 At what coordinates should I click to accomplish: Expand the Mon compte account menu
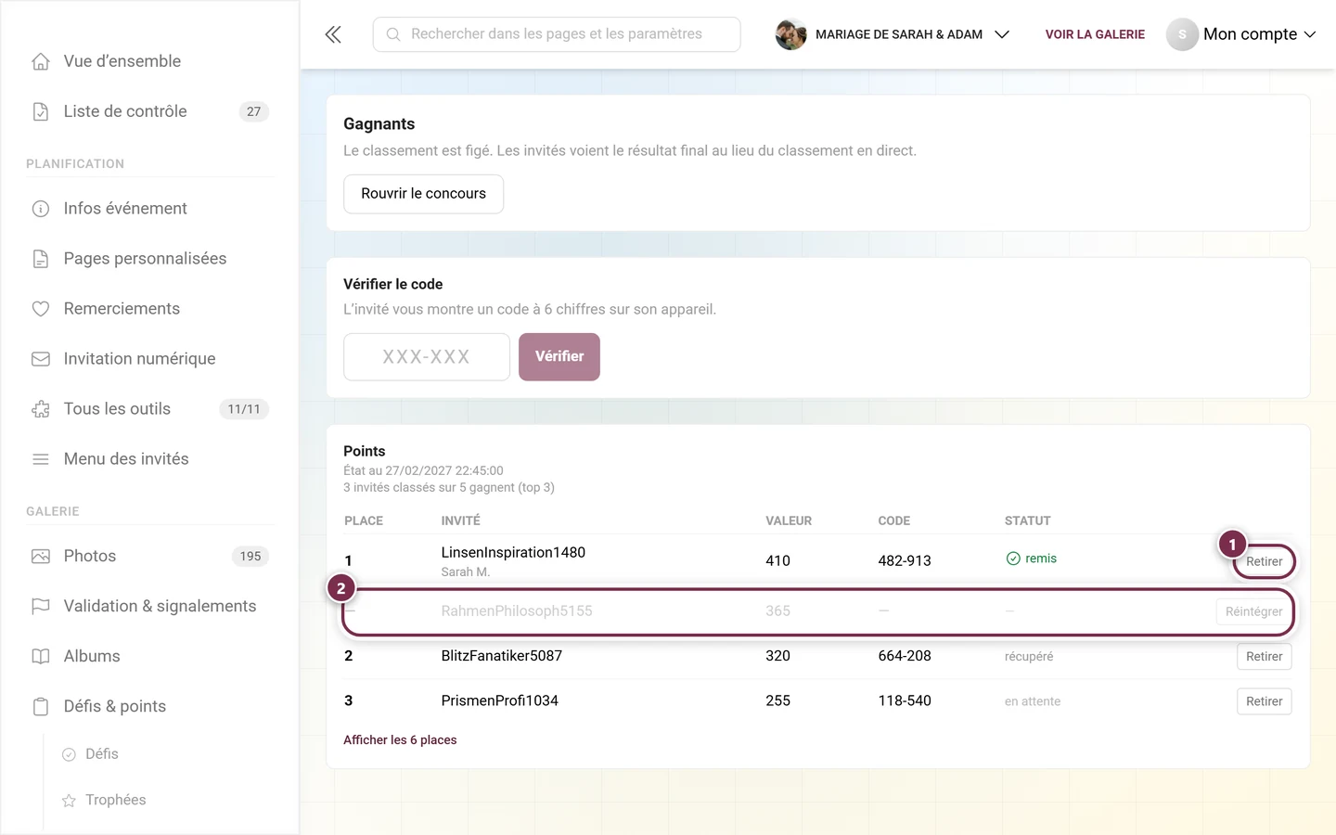[x=1241, y=34]
